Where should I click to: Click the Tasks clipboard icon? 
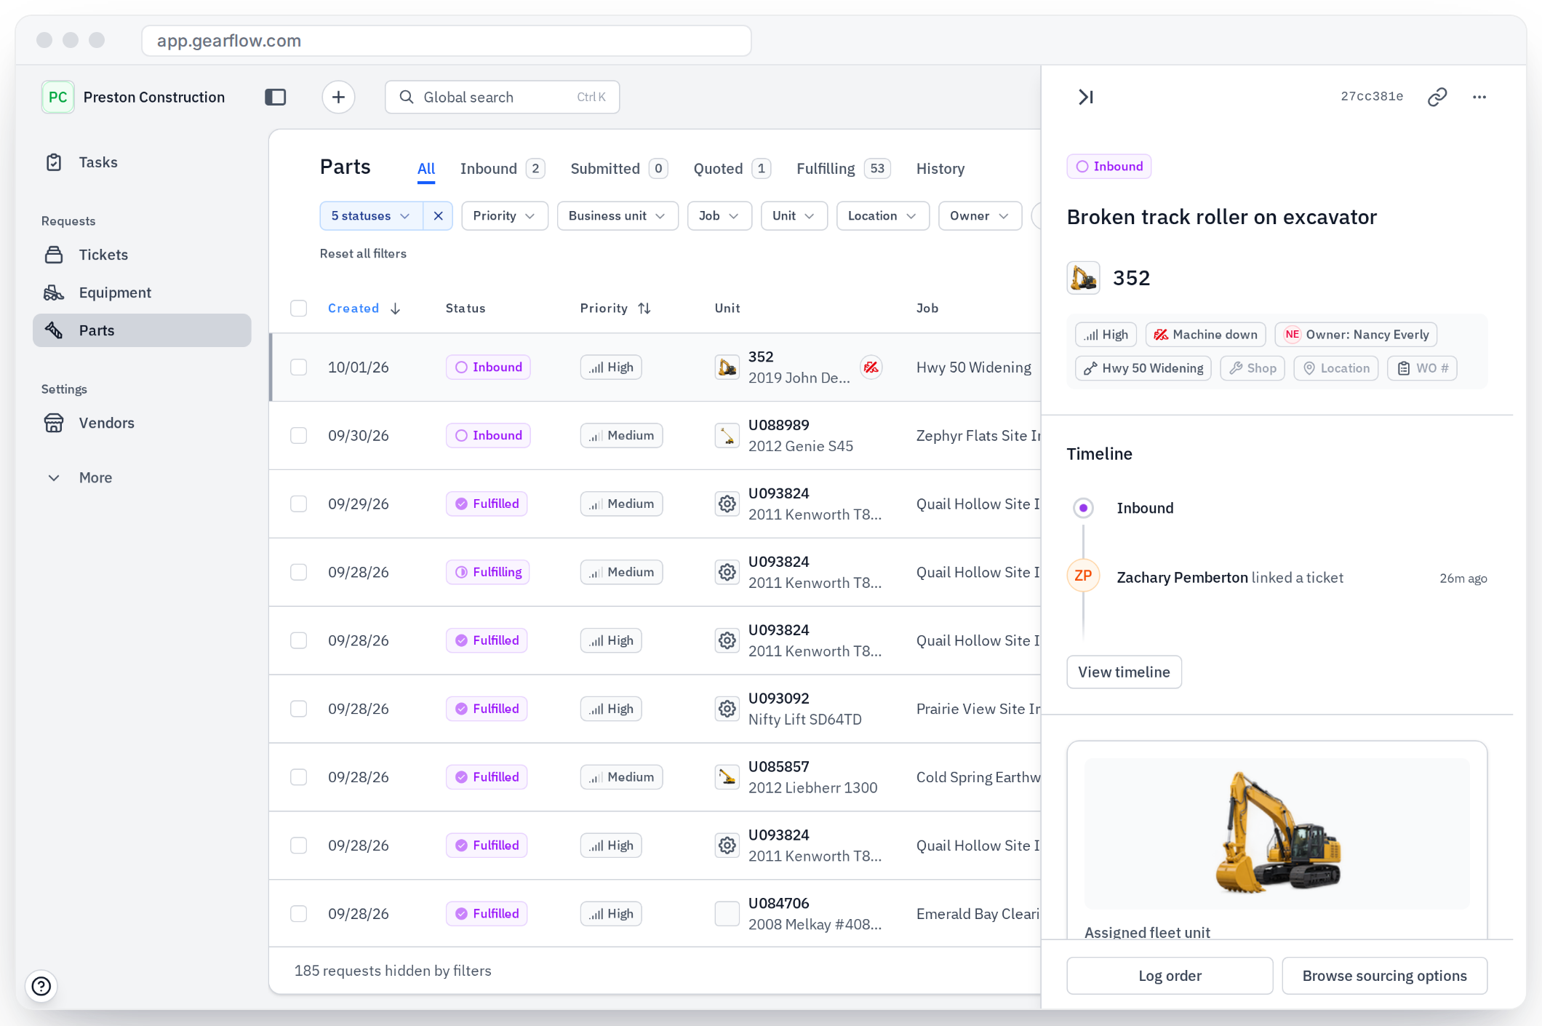pyautogui.click(x=54, y=162)
